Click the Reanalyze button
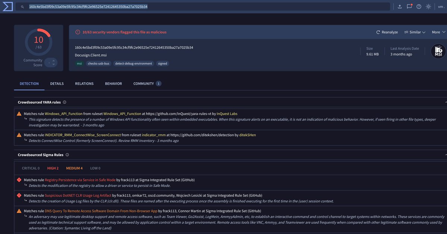The width and height of the screenshot is (447, 234). click(x=387, y=32)
